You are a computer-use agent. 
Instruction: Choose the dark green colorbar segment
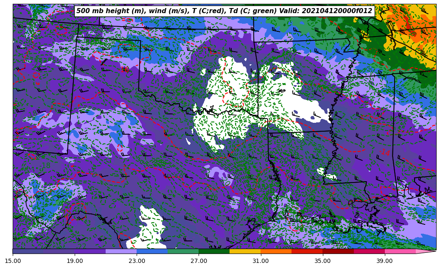point(214,251)
